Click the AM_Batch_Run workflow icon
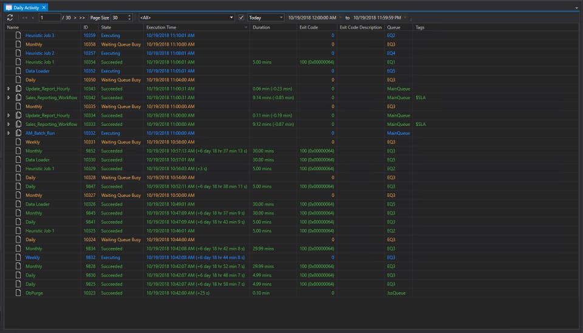583x333 pixels. (x=18, y=133)
